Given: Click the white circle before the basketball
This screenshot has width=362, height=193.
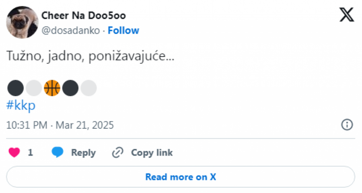Looking at the screenshot, I should tap(34, 88).
